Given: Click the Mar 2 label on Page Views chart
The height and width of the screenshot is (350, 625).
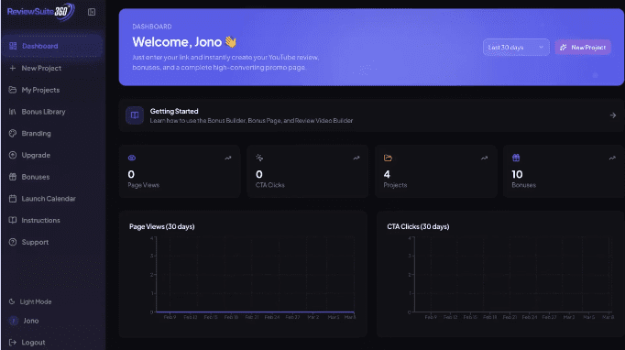Looking at the screenshot, I should pos(312,317).
